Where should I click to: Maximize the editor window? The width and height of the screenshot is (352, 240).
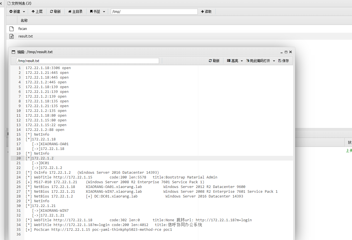click(x=286, y=52)
